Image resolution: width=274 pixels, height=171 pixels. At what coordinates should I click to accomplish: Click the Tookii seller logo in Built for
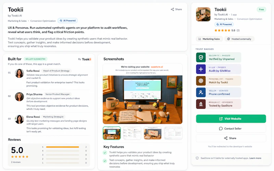(x=87, y=59)
